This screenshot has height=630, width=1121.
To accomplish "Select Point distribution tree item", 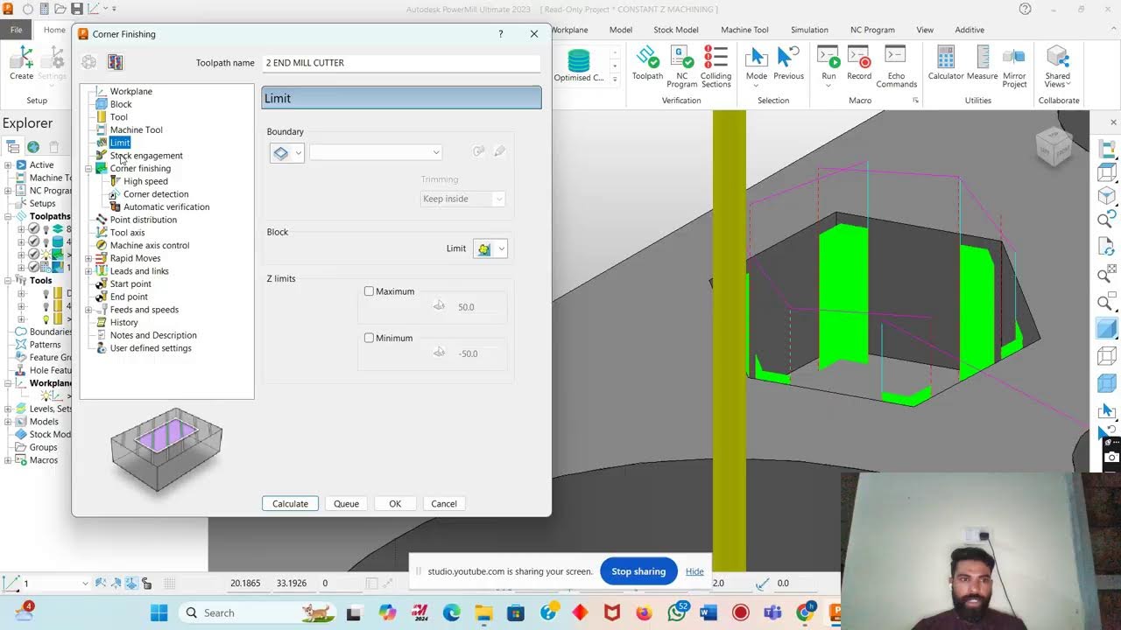I will click(144, 220).
